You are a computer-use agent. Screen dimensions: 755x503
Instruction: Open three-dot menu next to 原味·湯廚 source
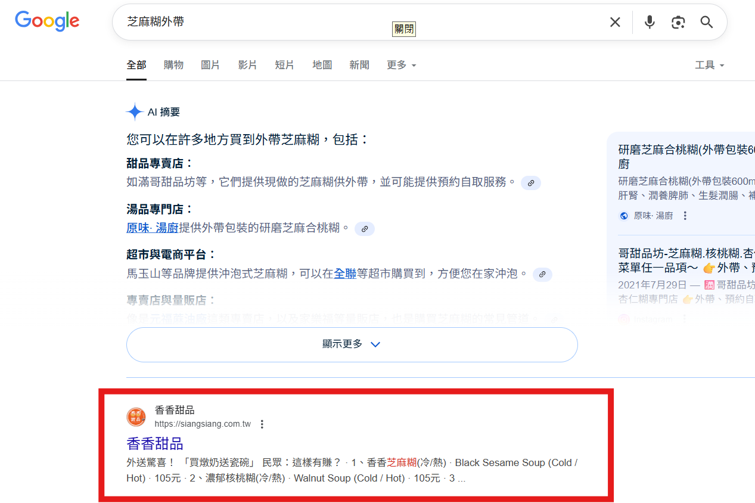tap(685, 216)
